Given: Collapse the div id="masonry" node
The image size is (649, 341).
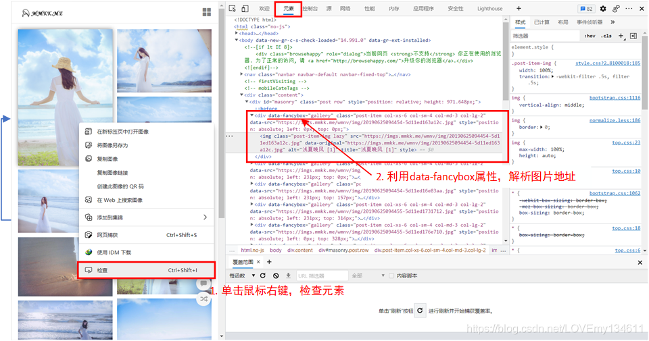Looking at the screenshot, I should (247, 102).
